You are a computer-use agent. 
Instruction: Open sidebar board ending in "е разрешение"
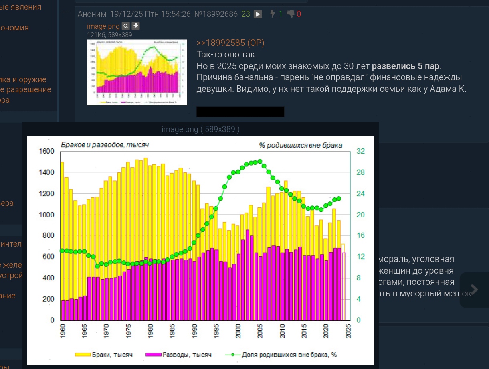pyautogui.click(x=25, y=89)
